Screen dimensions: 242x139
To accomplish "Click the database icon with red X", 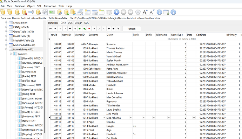I will point(24,12).
